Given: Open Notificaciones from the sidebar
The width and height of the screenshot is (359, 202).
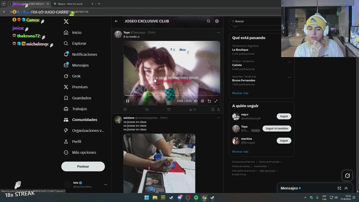Looking at the screenshot, I should pos(80,54).
